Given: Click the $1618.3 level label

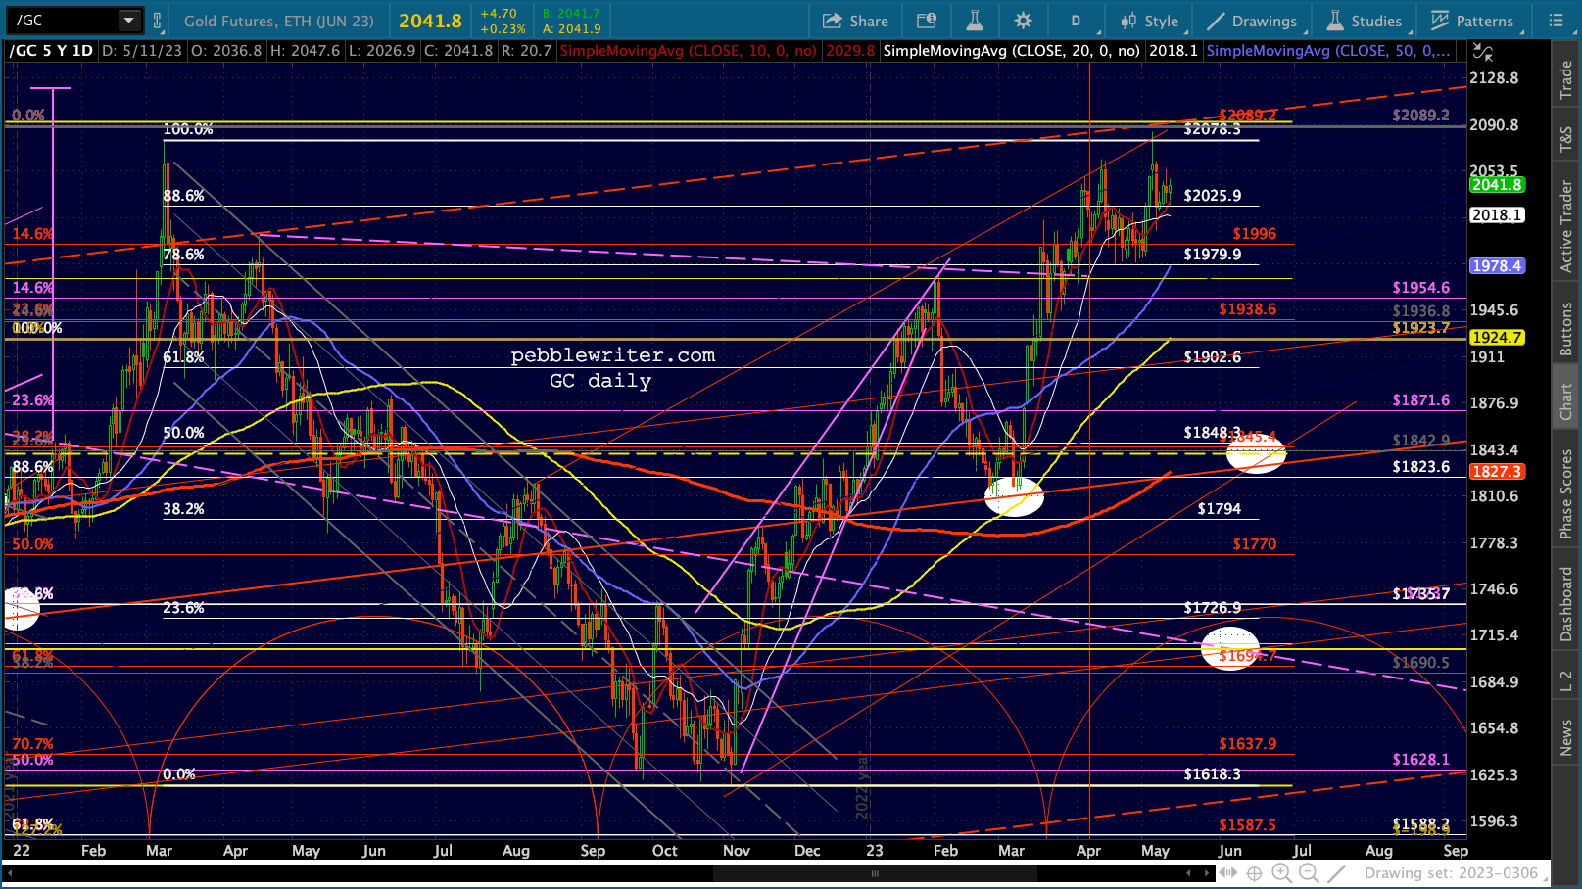Looking at the screenshot, I should [1213, 774].
